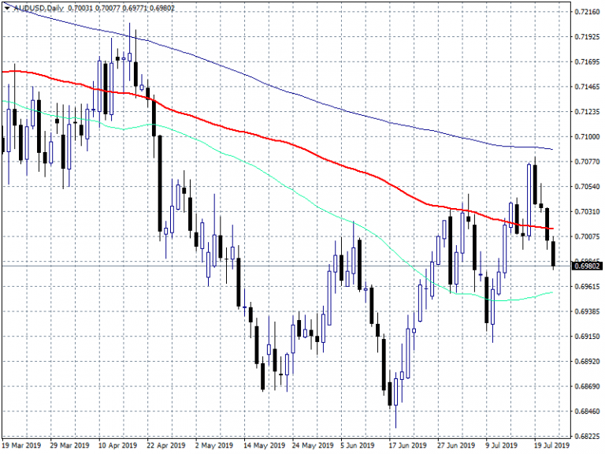Click the 19 Jul 2019 date label
The width and height of the screenshot is (605, 454).
point(549,446)
